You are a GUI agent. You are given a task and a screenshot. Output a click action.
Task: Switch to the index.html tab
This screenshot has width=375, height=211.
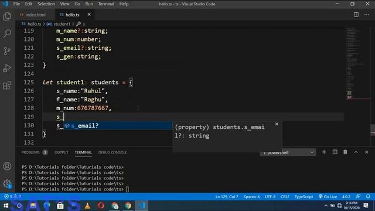pos(35,15)
